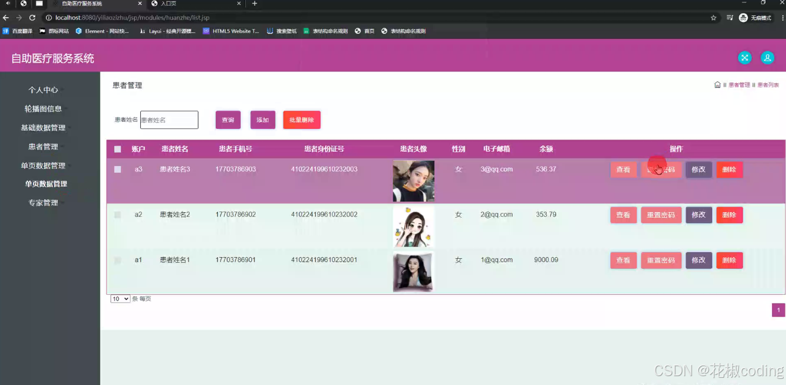Expand 基础数据管理 sidebar menu

click(x=43, y=127)
